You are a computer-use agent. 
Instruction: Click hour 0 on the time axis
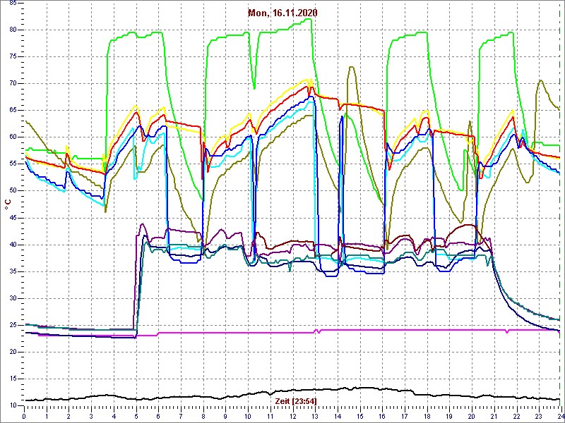click(x=25, y=416)
